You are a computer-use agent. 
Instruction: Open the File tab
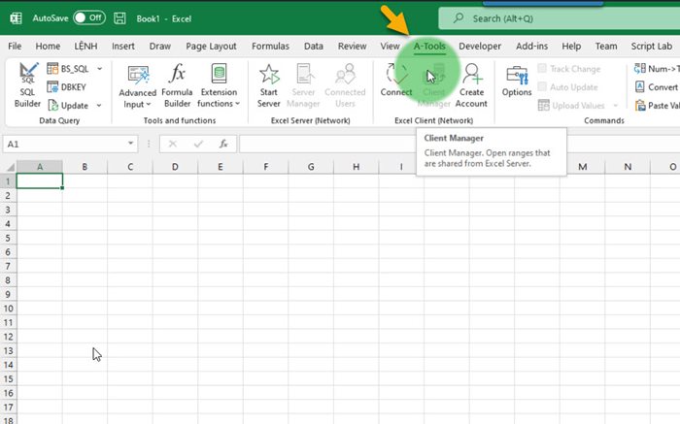[15, 46]
